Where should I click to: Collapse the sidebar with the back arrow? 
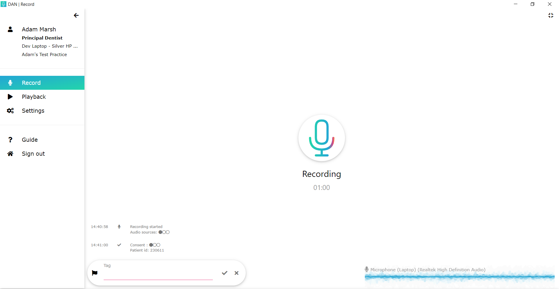(76, 15)
